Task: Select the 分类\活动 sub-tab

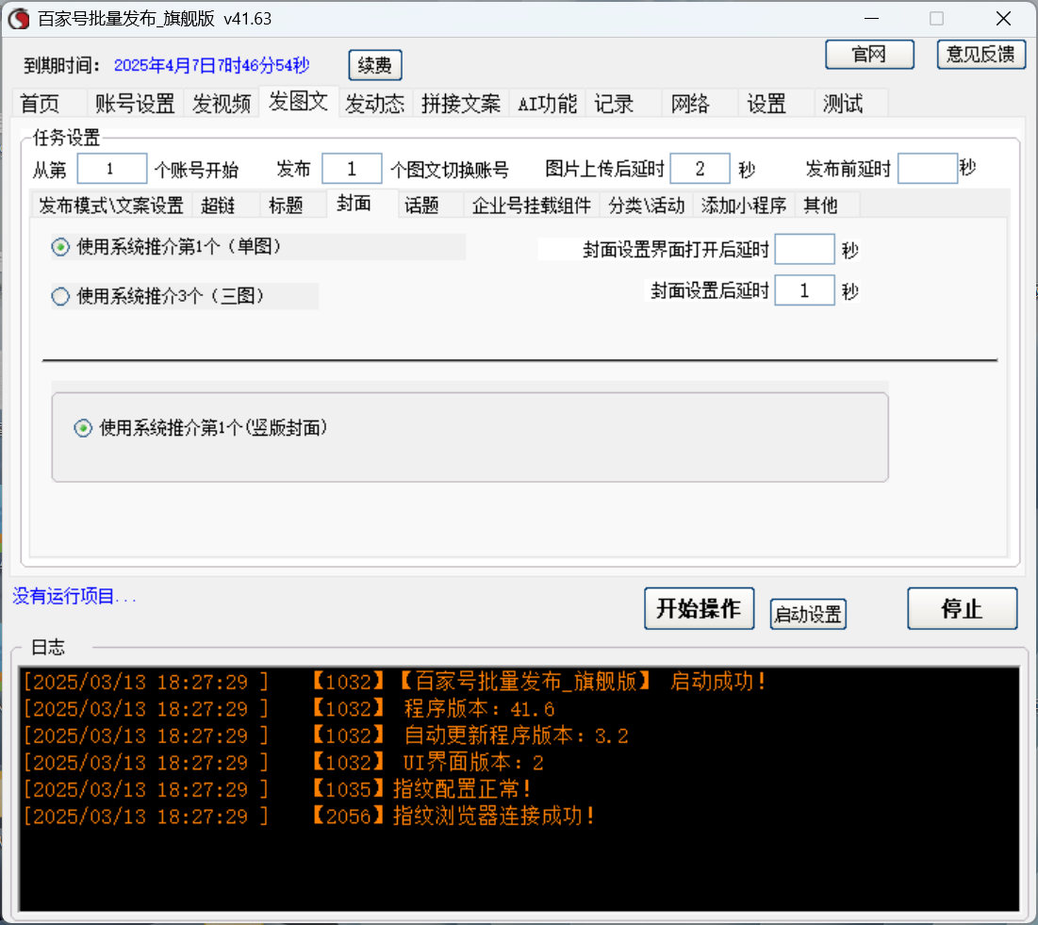Action: [647, 206]
